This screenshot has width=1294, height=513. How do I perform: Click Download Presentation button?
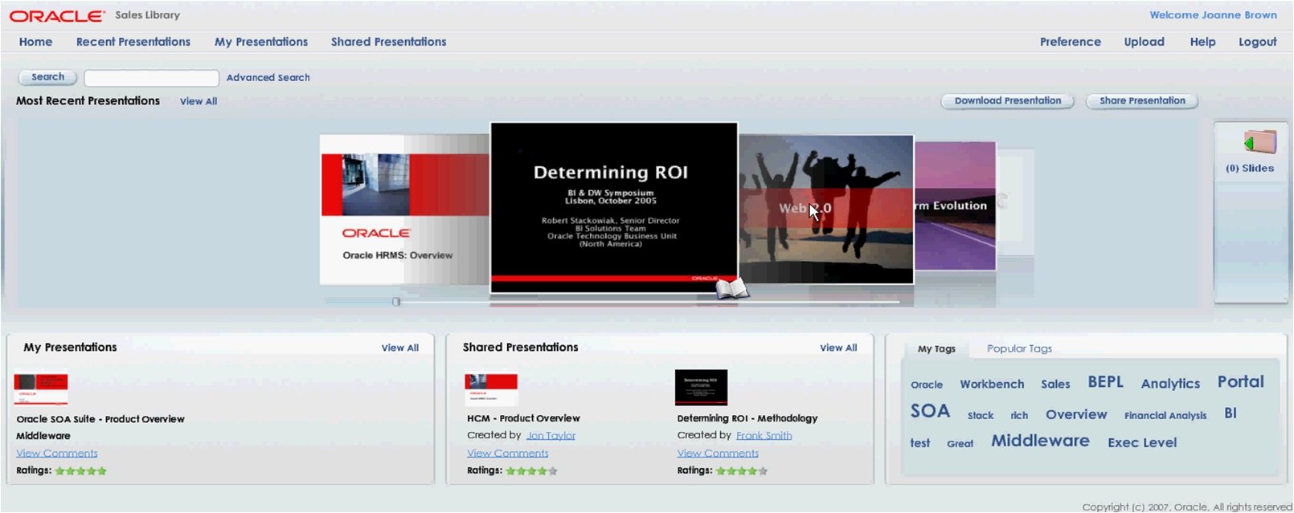click(1008, 101)
